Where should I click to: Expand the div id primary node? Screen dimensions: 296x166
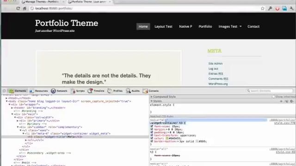click(x=18, y=121)
